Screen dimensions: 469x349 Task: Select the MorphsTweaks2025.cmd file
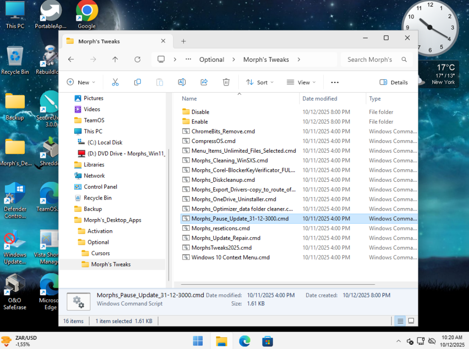click(x=222, y=248)
